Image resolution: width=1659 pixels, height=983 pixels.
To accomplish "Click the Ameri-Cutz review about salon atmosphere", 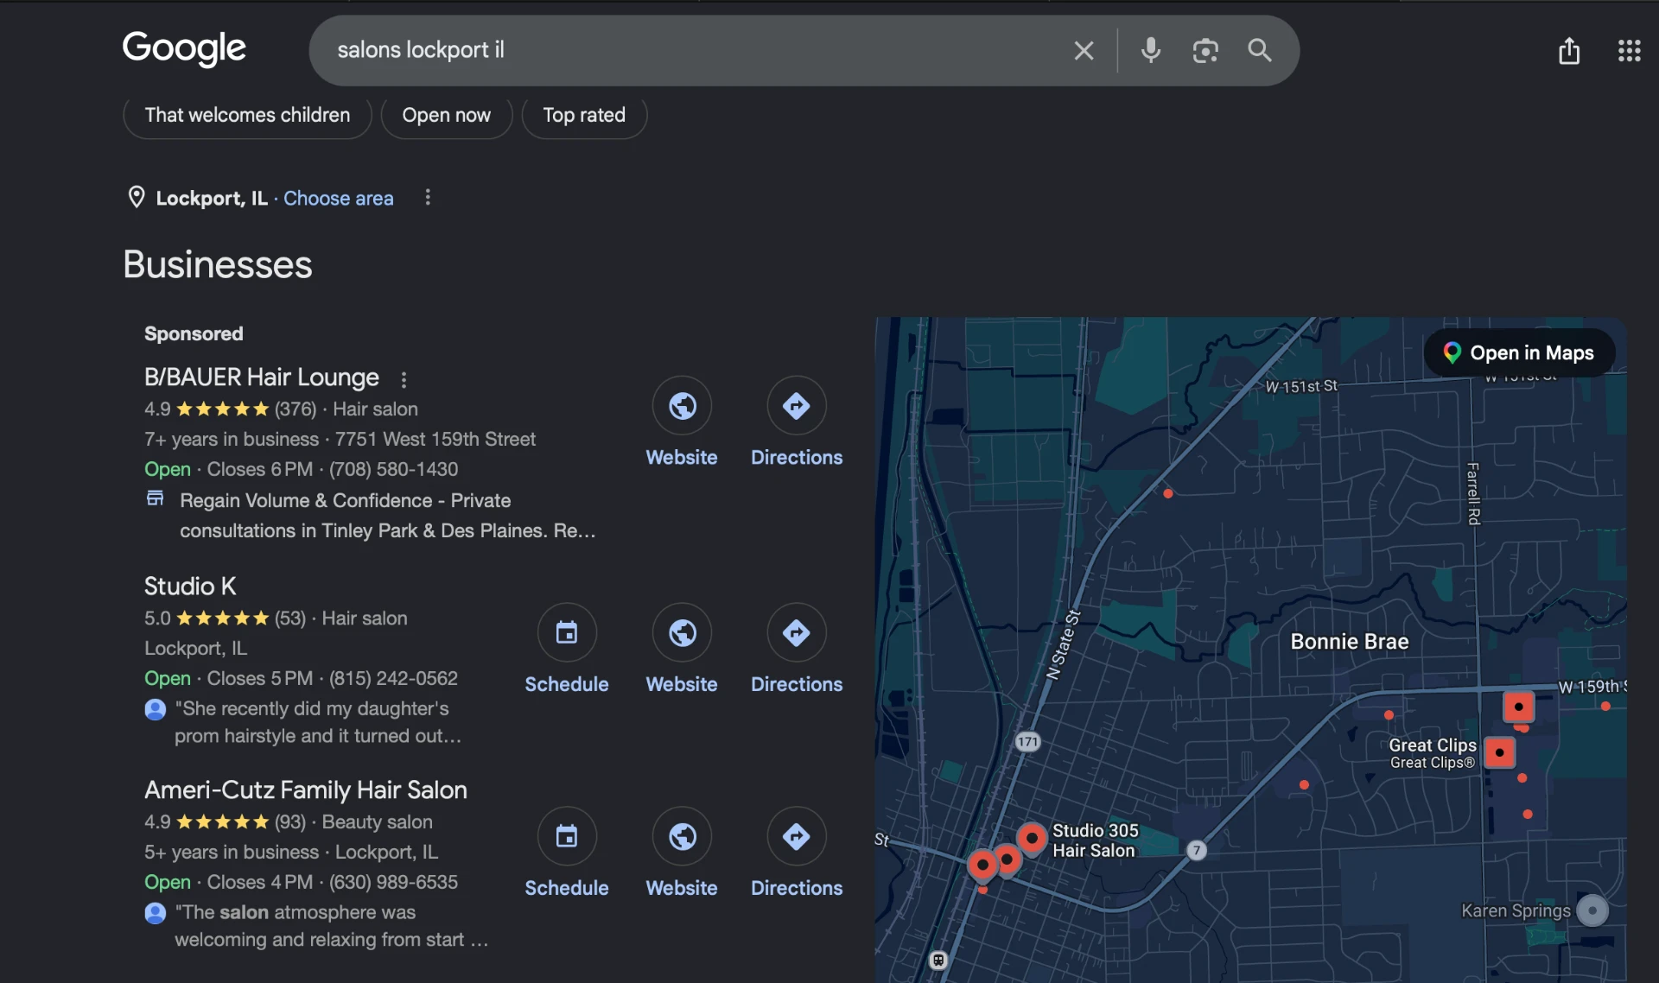I will pos(331,926).
